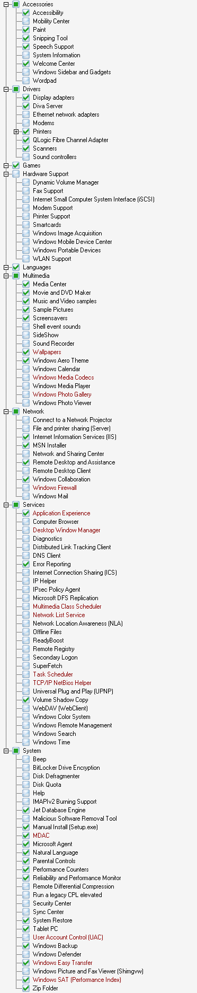Uncheck Display adapters checkbox
197x993 pixels.
click(26, 98)
